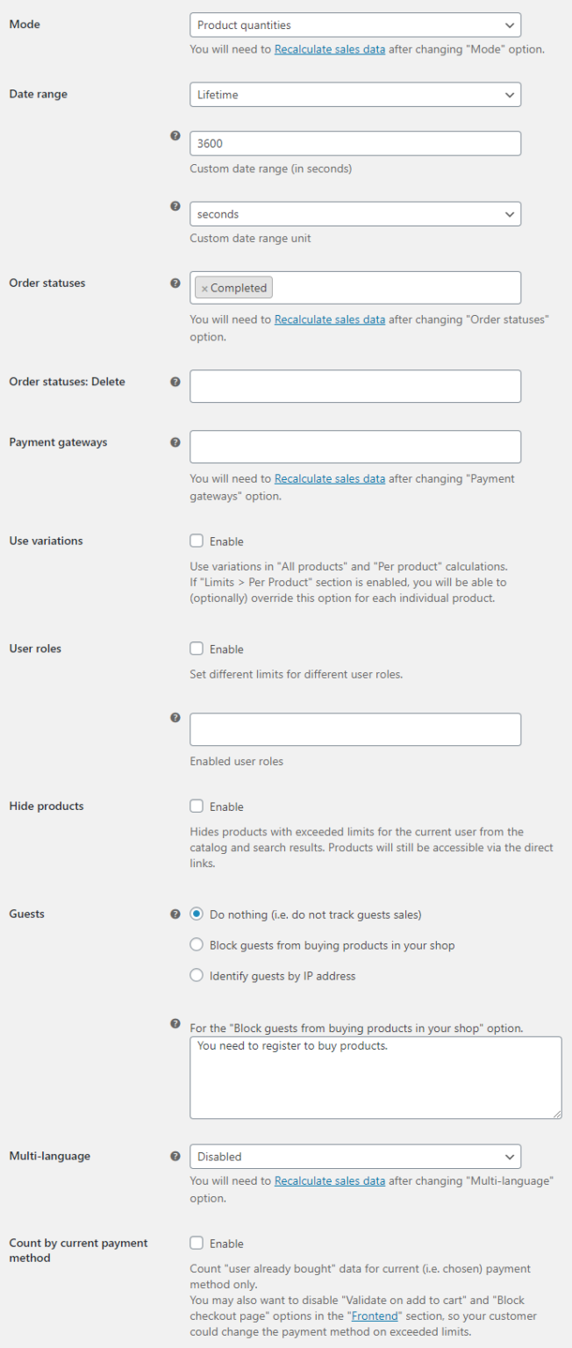Open help tooltip for custom date range
Image resolution: width=572 pixels, height=1348 pixels.
point(175,136)
